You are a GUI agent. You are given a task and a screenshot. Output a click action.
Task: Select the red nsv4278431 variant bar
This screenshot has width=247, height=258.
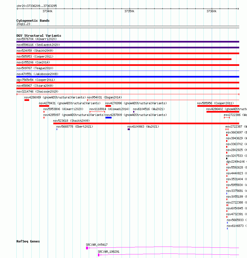(44, 106)
